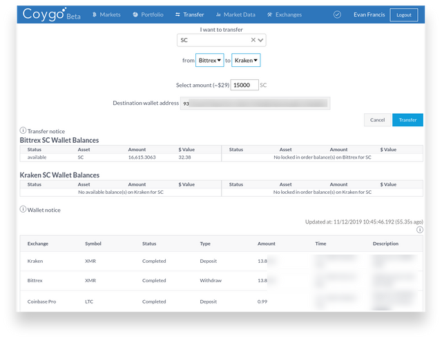Click the Cancel button
This screenshot has width=442, height=345.
[x=377, y=120]
